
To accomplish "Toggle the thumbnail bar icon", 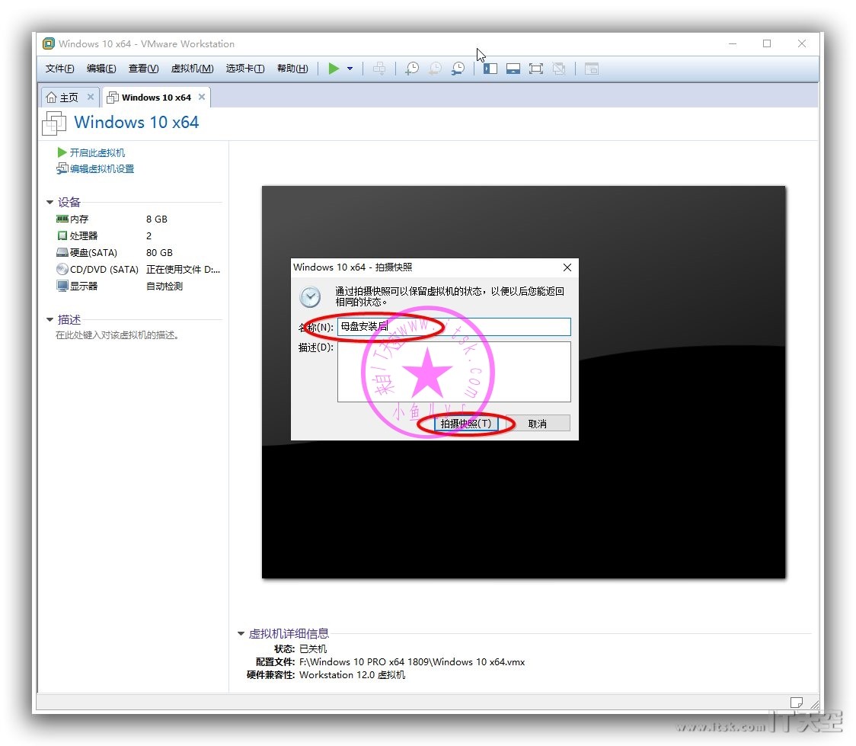I will tap(513, 69).
